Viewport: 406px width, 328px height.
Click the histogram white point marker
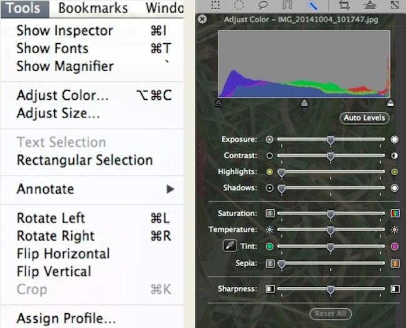(x=390, y=103)
